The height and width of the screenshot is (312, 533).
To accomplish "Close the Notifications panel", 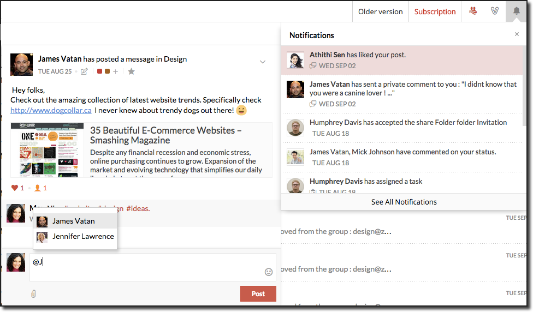I will tap(517, 34).
